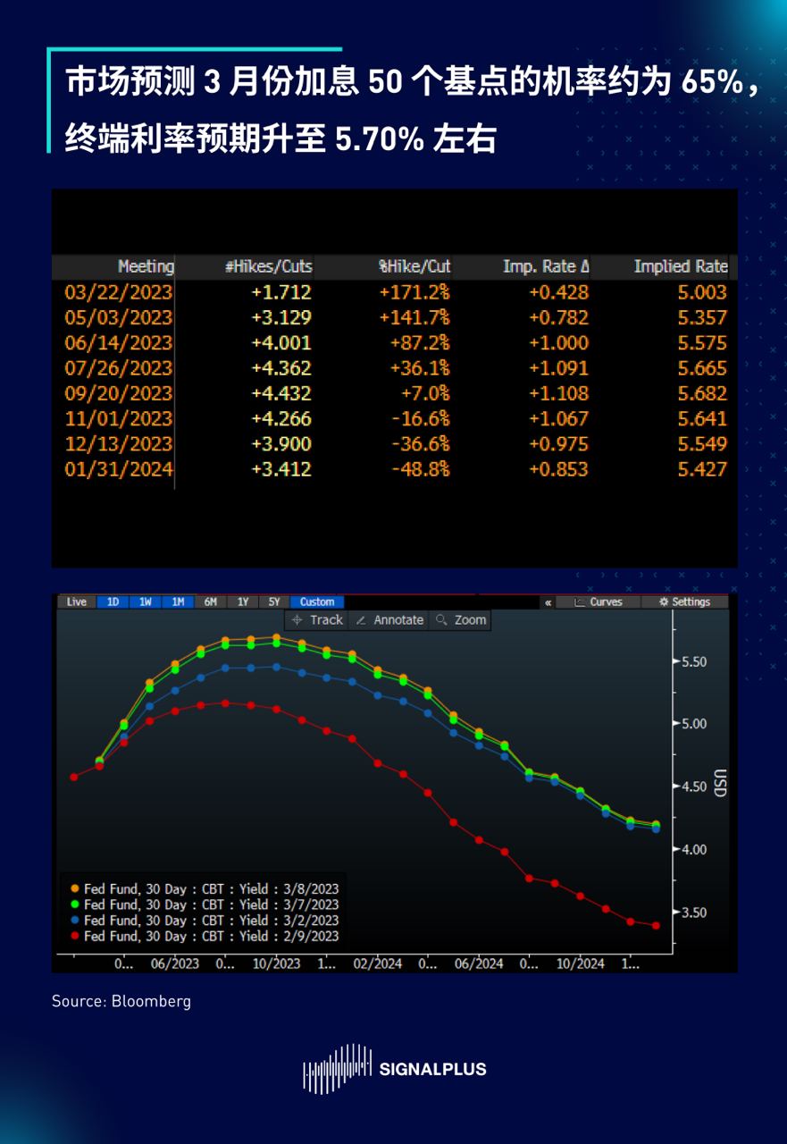Click the #Hikes/Cuts column header
The height and width of the screenshot is (1144, 787).
tap(268, 266)
